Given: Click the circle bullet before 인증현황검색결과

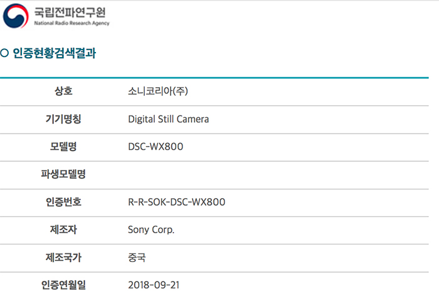Looking at the screenshot, I should click(x=4, y=53).
